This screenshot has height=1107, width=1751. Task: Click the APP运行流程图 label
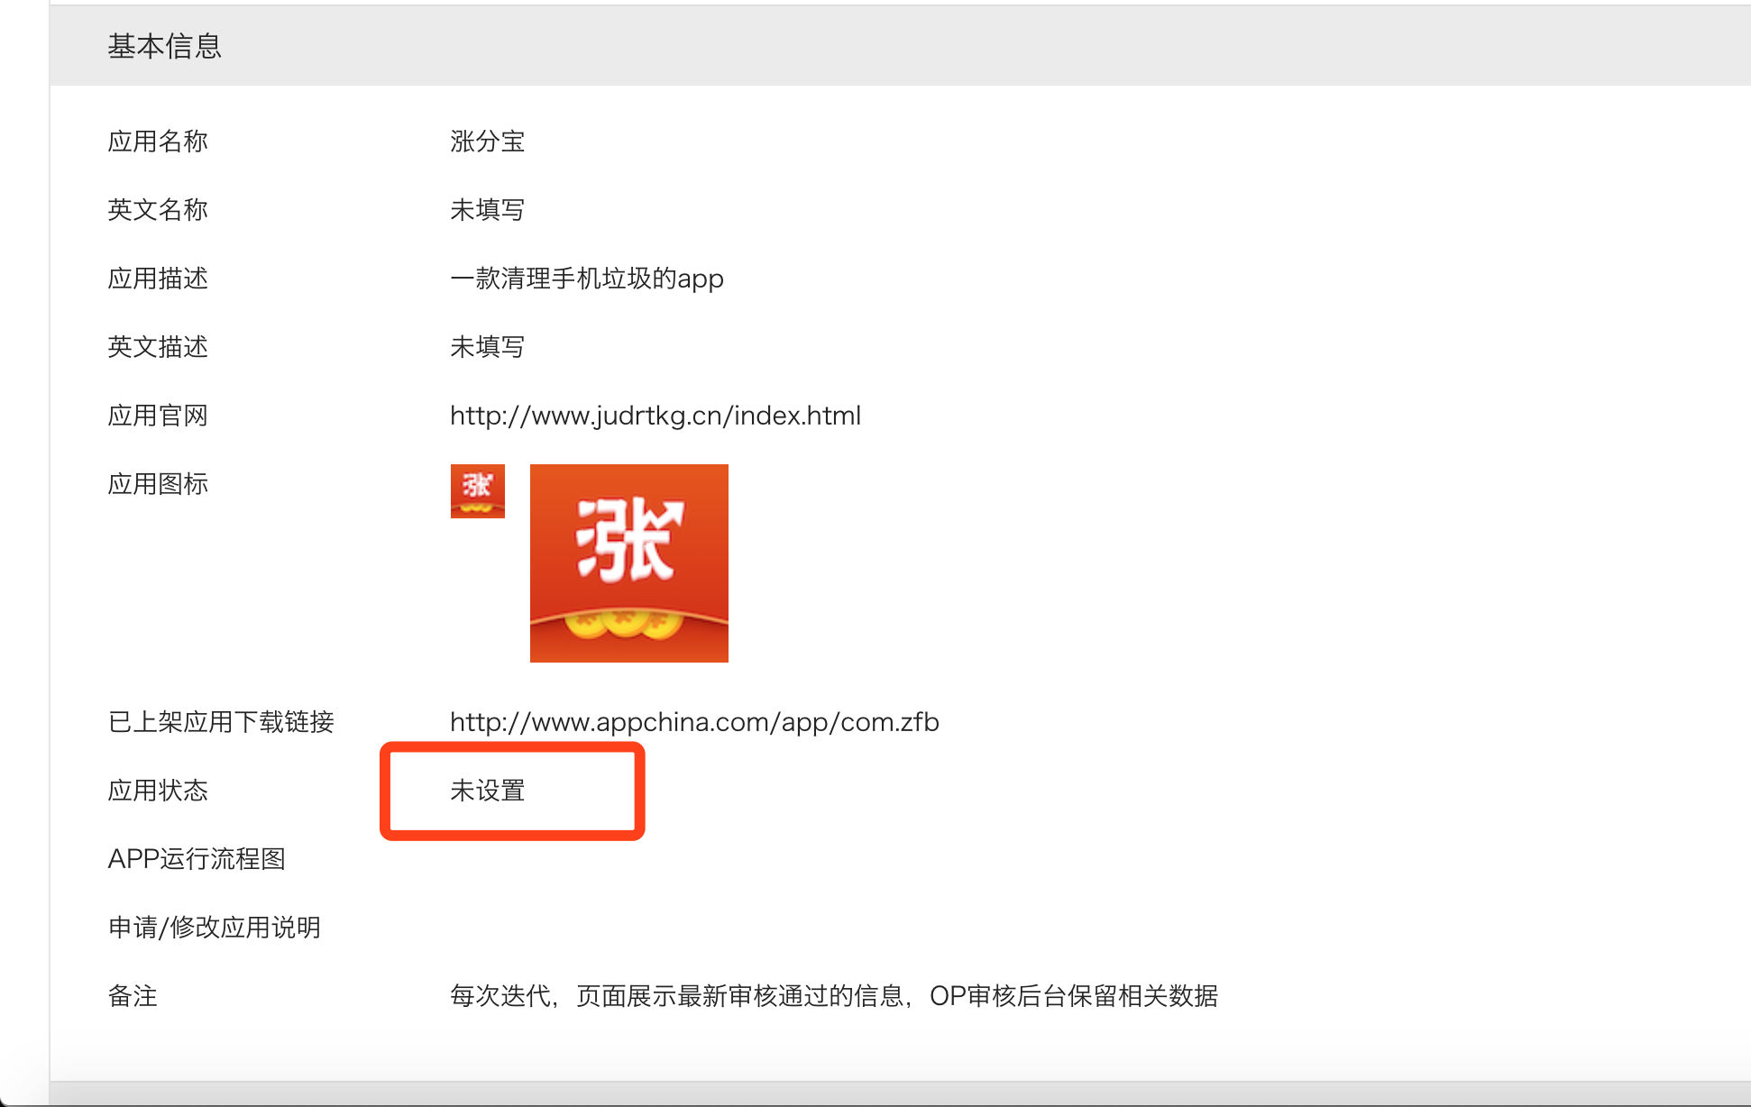click(x=197, y=859)
